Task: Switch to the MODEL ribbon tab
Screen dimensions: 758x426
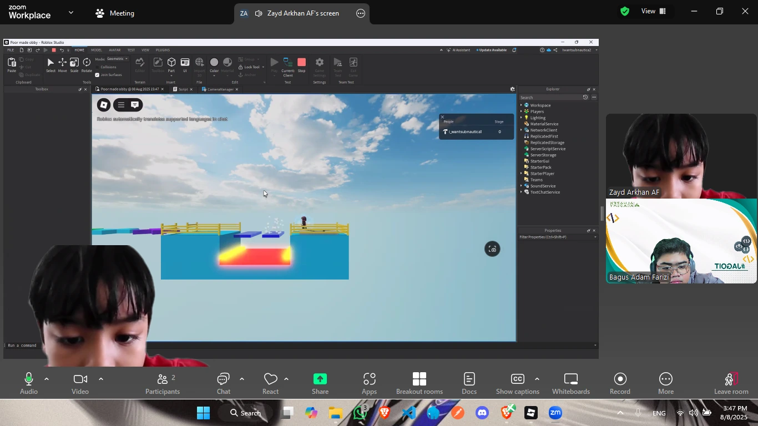Action: [96, 50]
